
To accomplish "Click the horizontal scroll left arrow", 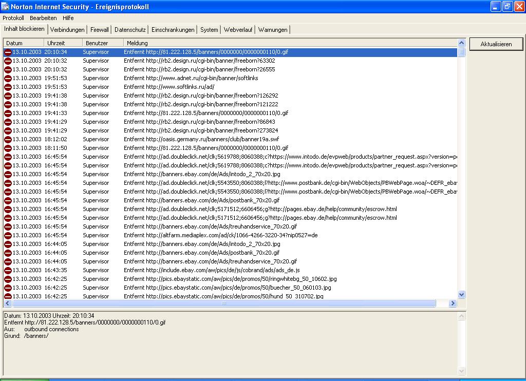I will click(8, 303).
